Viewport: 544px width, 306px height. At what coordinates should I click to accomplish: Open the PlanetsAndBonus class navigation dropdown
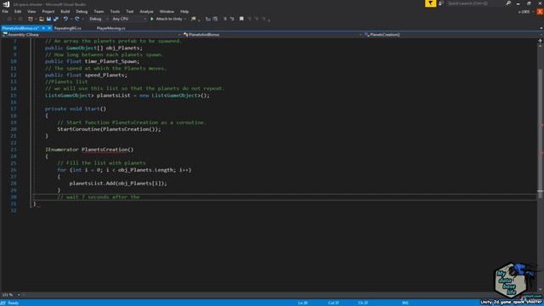(272, 35)
